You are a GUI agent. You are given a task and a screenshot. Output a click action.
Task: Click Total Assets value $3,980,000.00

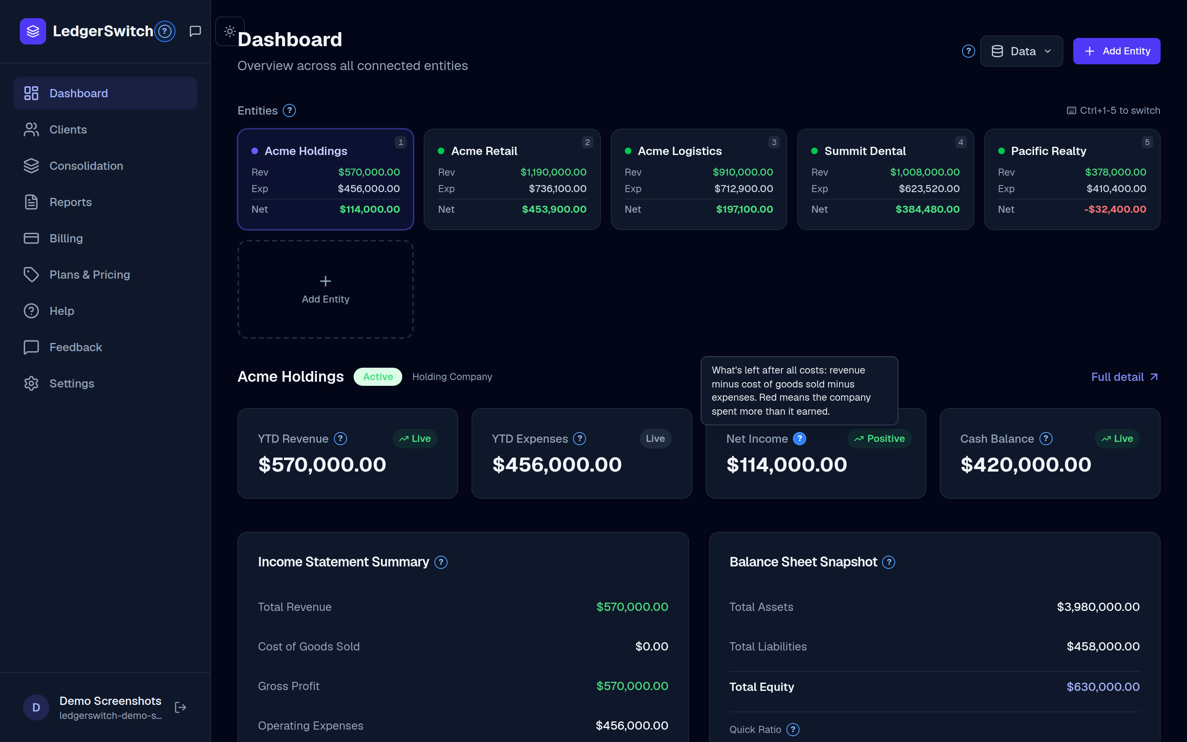(x=1098, y=607)
